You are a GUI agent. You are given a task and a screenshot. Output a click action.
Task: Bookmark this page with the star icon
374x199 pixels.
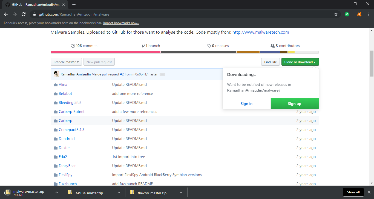(x=336, y=14)
